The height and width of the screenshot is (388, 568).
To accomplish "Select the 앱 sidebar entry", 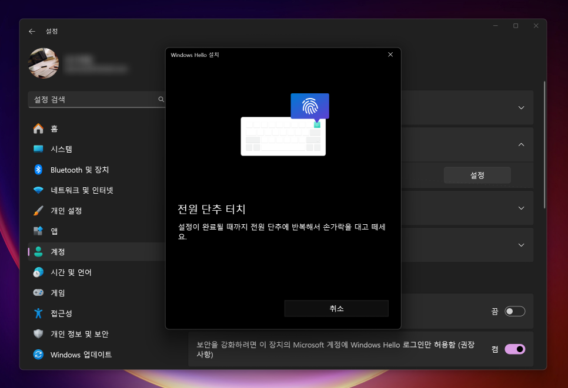I will tap(96, 231).
